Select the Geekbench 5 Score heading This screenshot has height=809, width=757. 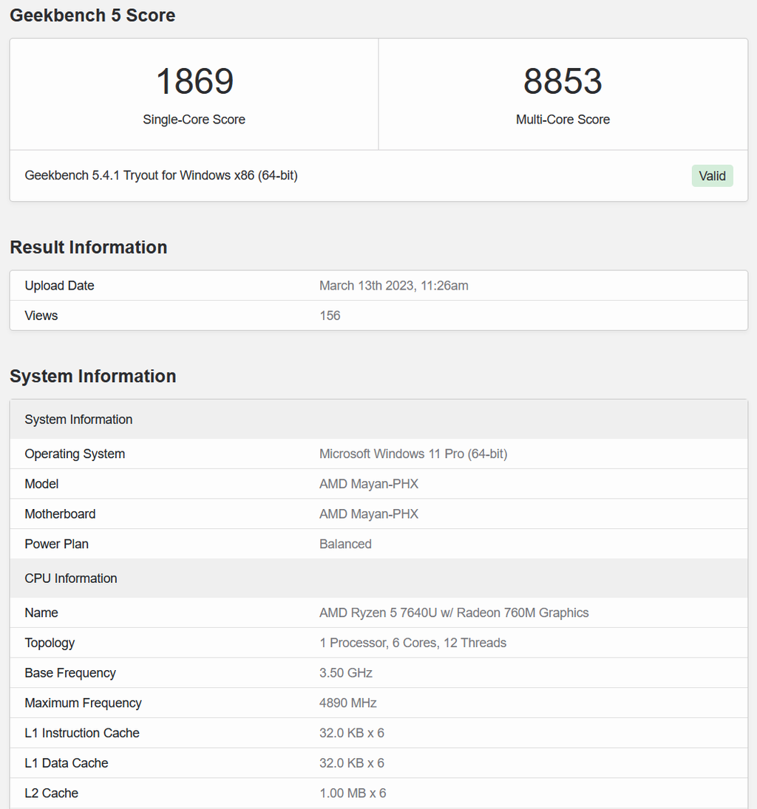tap(92, 15)
